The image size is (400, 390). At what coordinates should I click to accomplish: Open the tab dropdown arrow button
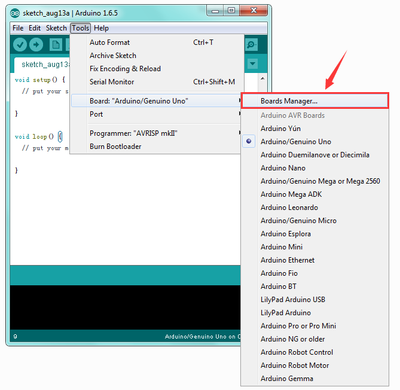[x=252, y=63]
